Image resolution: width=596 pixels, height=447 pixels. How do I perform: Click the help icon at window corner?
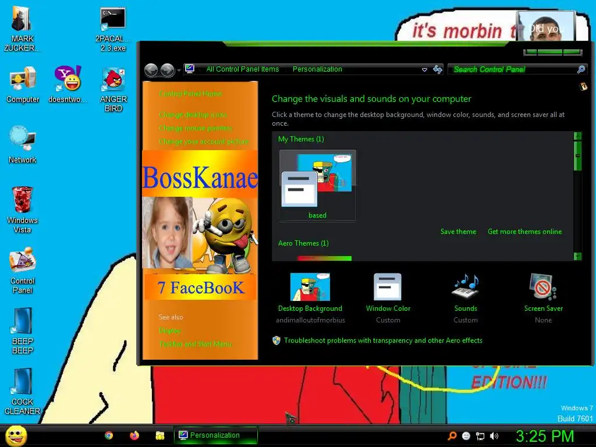(x=583, y=86)
